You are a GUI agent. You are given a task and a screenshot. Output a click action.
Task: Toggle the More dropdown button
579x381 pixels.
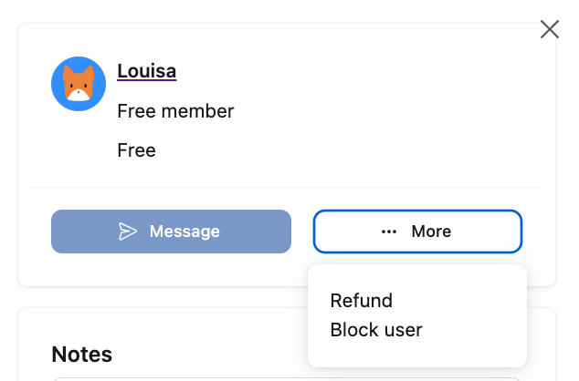(417, 232)
